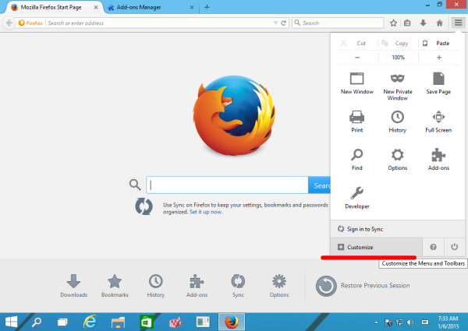Image resolution: width=468 pixels, height=331 pixels.
Task: Open the toolbar Downloads arrow
Action: (423, 23)
